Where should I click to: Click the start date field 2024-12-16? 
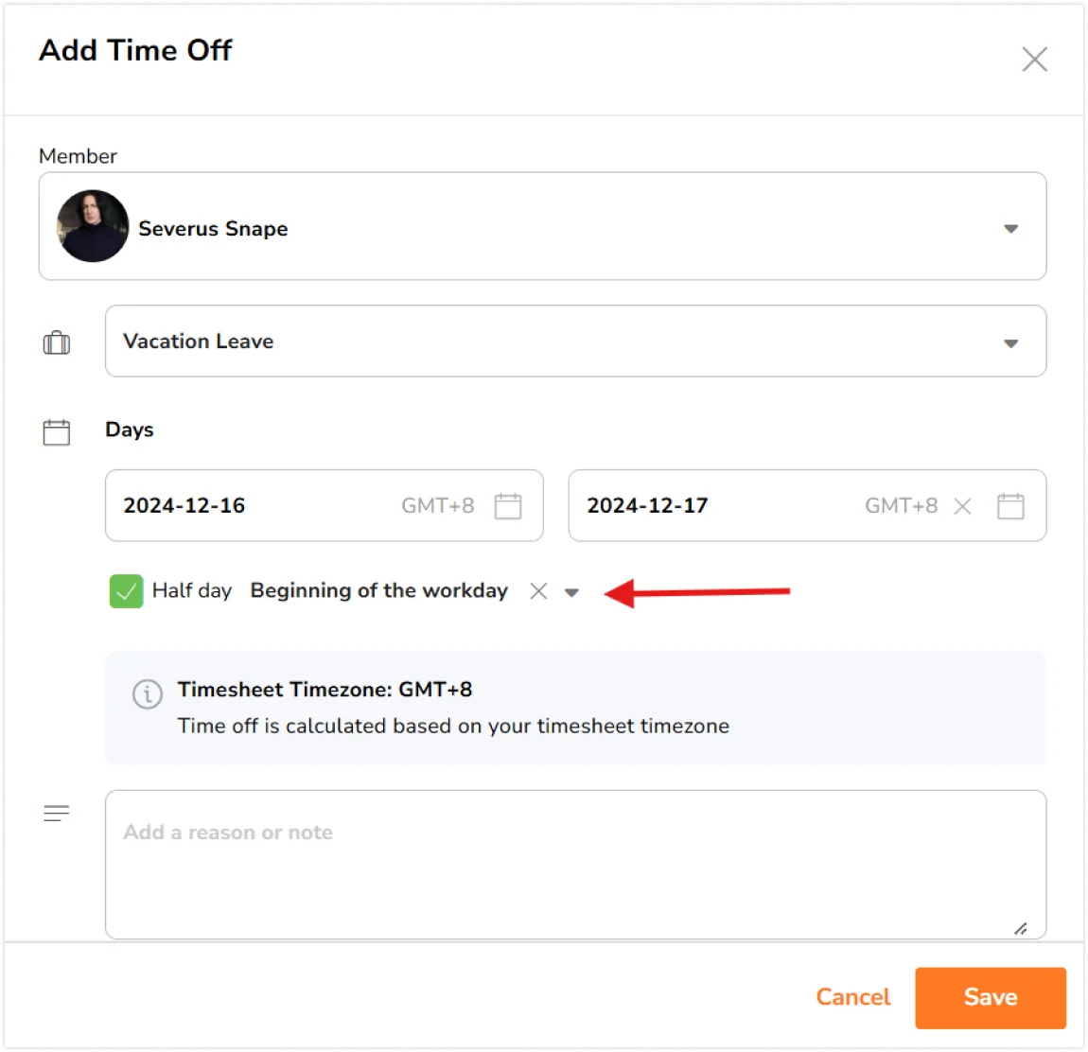[x=325, y=505]
